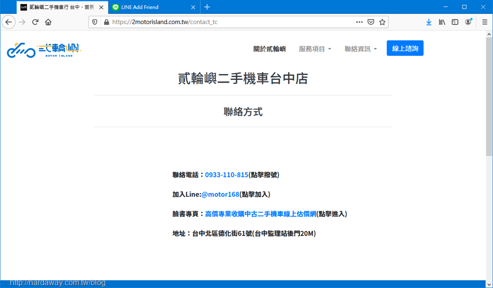Go back to the previous page
Image resolution: width=493 pixels, height=288 pixels.
pyautogui.click(x=9, y=22)
